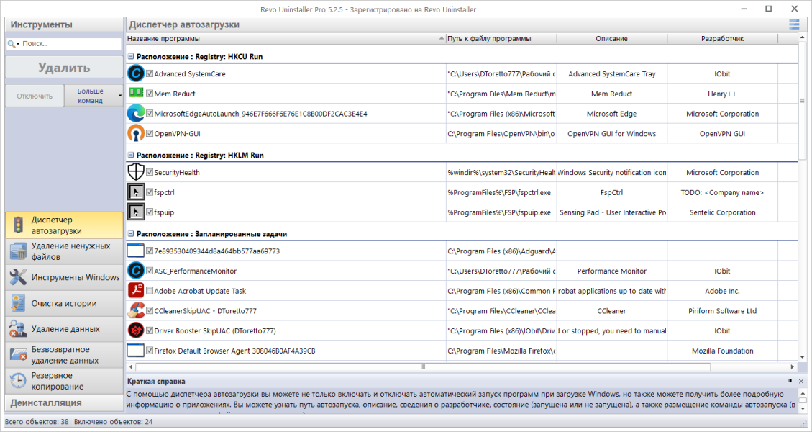Click the Advanced SystemCare row icon
The width and height of the screenshot is (812, 432).
pyautogui.click(x=136, y=73)
